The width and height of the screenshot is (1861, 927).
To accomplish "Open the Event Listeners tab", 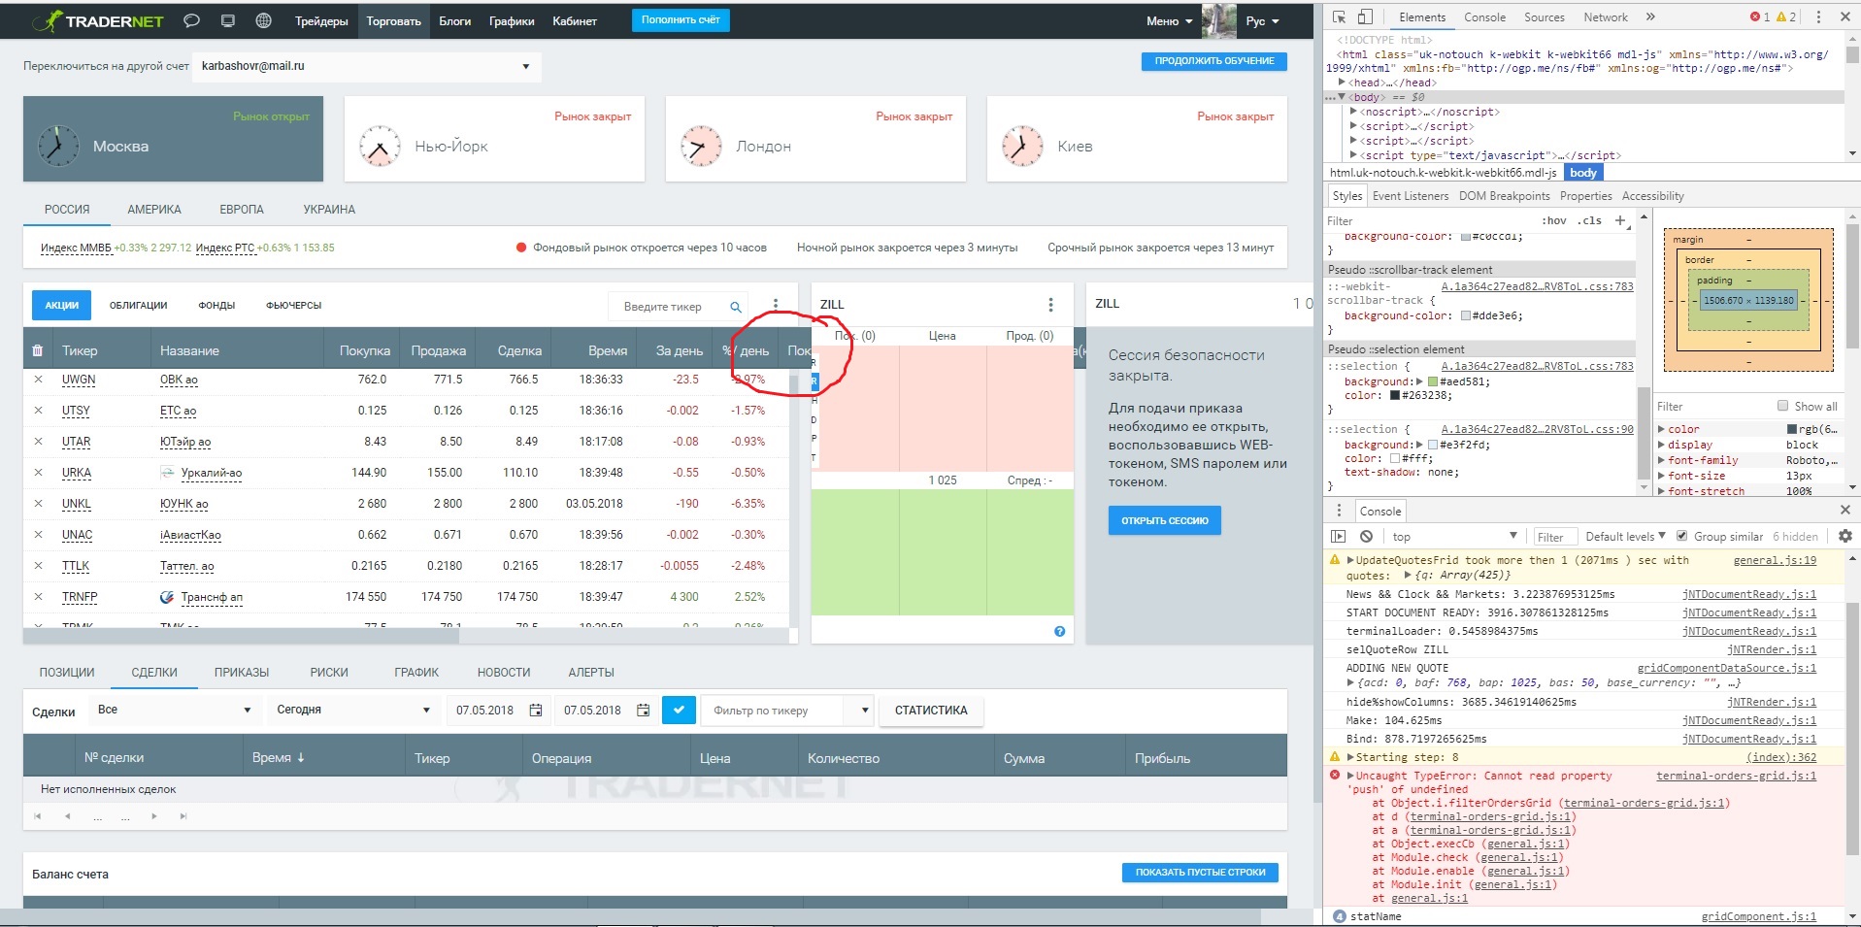I will pos(1411,196).
